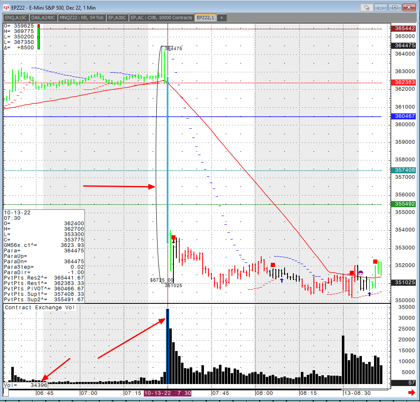The image size is (420, 402).
Task: Click the green-red range bar indicator top left
Action: click(38, 37)
